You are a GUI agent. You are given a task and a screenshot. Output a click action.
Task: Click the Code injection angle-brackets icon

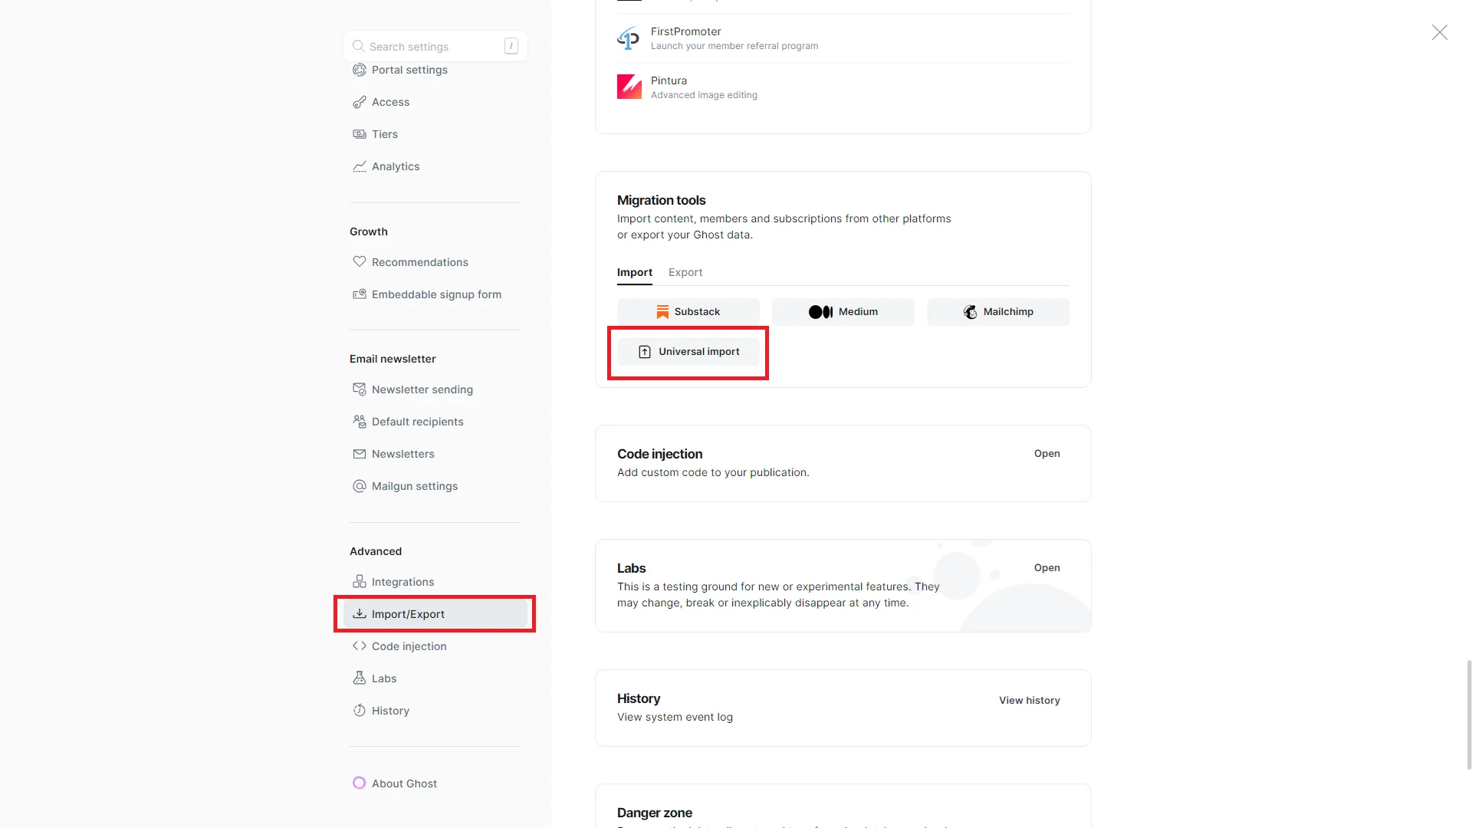358,646
